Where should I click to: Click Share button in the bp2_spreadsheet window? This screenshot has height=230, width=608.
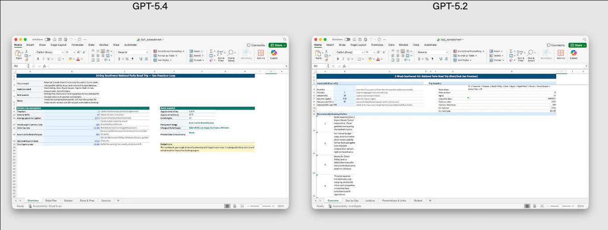click(577, 45)
